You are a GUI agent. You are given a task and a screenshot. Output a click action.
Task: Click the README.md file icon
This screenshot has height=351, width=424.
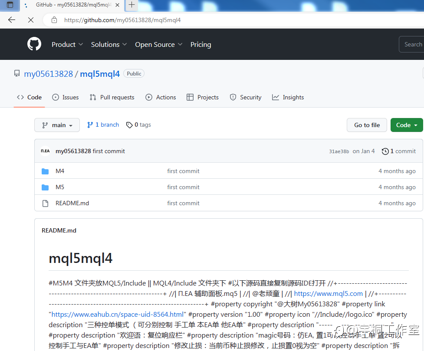coord(45,203)
